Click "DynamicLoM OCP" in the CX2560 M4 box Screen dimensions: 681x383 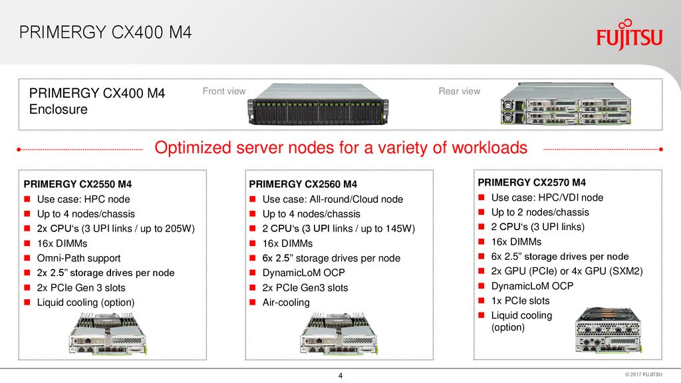pos(303,273)
